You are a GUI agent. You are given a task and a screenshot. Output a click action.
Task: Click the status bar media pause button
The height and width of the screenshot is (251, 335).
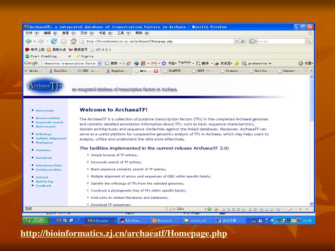click(233, 209)
